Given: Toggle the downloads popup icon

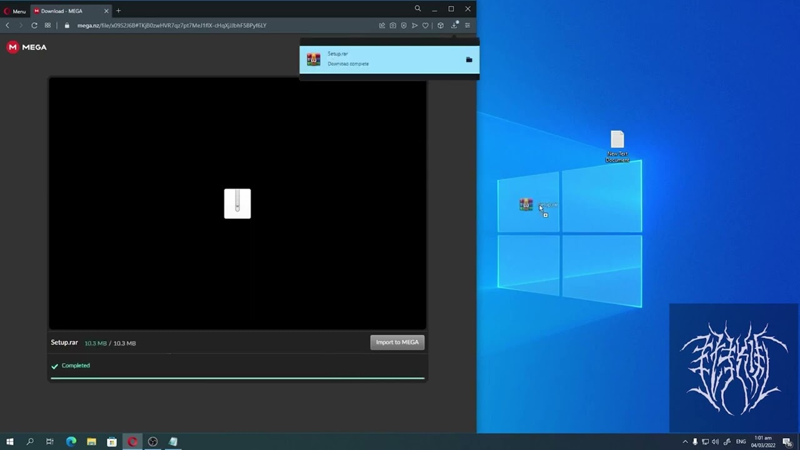Looking at the screenshot, I should coord(454,26).
